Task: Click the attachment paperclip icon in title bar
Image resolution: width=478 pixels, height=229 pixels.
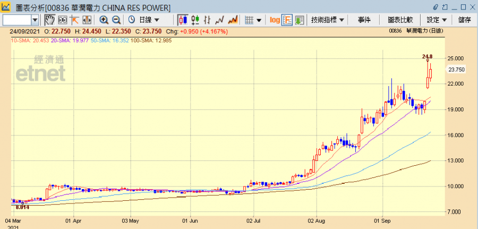Action: [436, 7]
